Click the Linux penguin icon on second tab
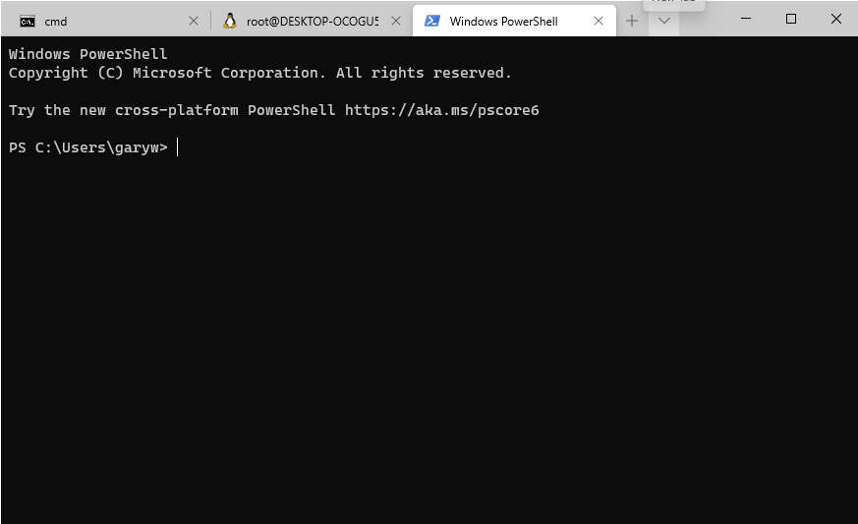Viewport: 858px width, 524px height. point(230,21)
